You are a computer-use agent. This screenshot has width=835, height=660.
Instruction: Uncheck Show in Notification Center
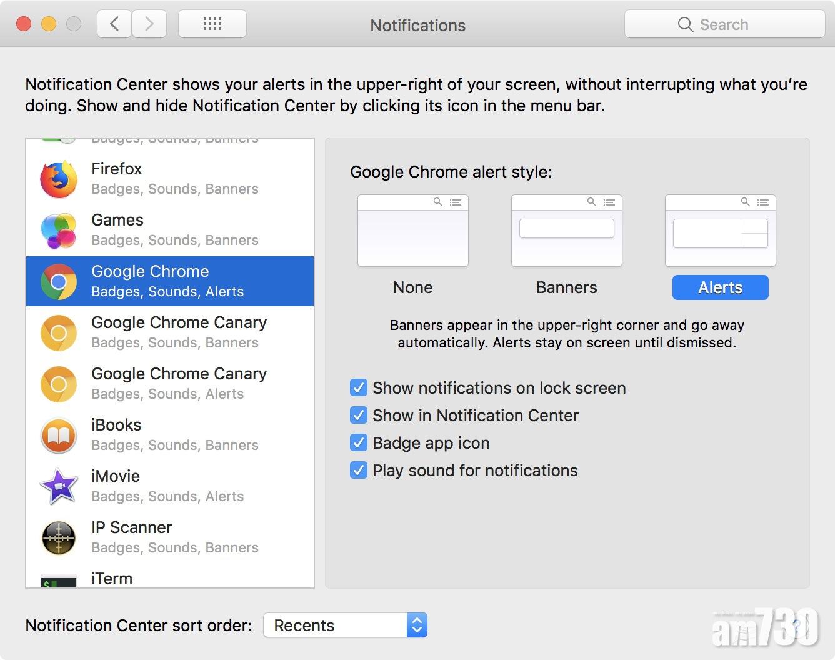(x=359, y=416)
